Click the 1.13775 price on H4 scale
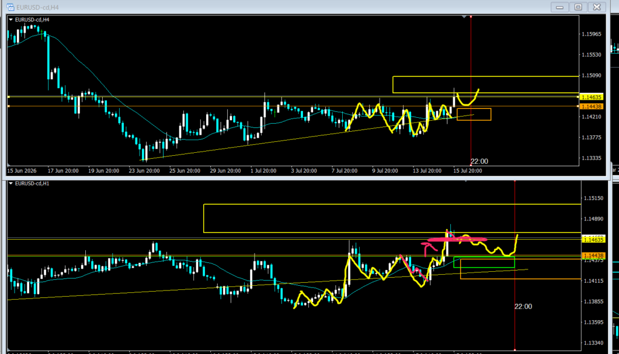Viewport: 619px width, 354px height. (591, 137)
